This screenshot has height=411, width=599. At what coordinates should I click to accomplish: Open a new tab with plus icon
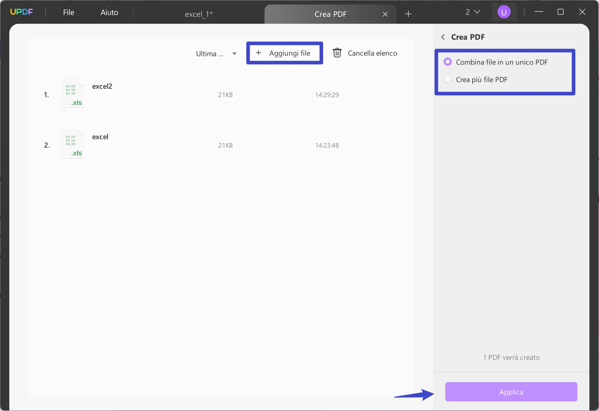(x=408, y=14)
